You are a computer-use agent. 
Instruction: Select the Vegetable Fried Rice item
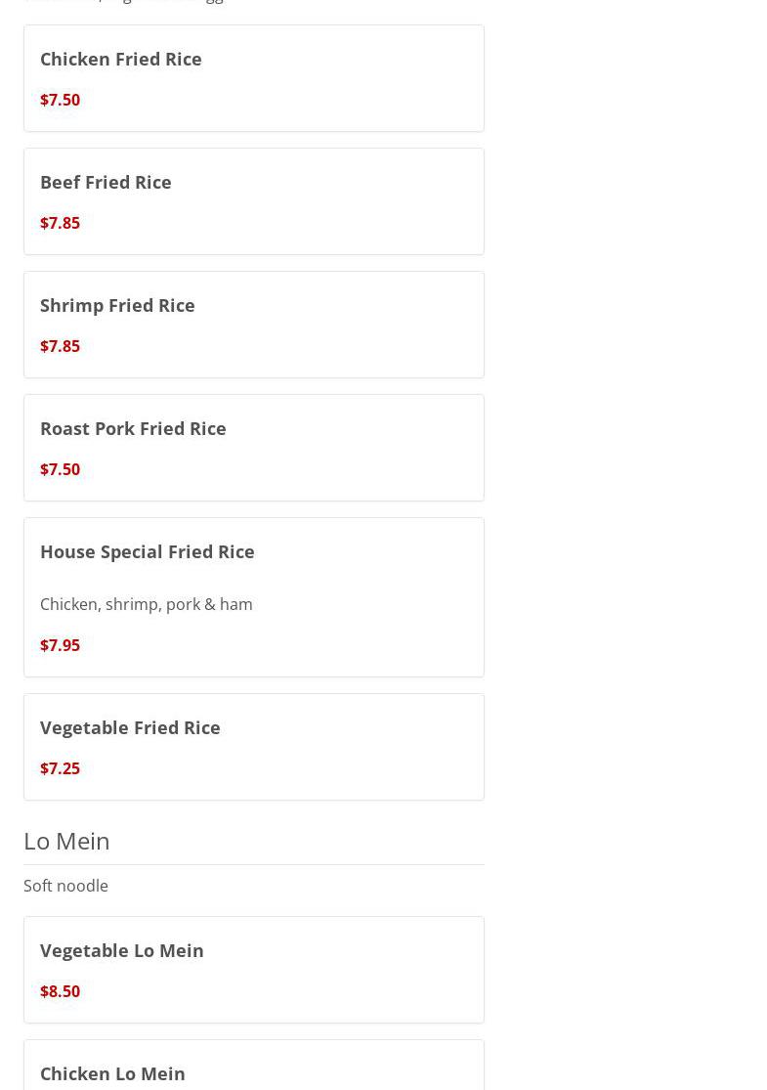tap(130, 727)
